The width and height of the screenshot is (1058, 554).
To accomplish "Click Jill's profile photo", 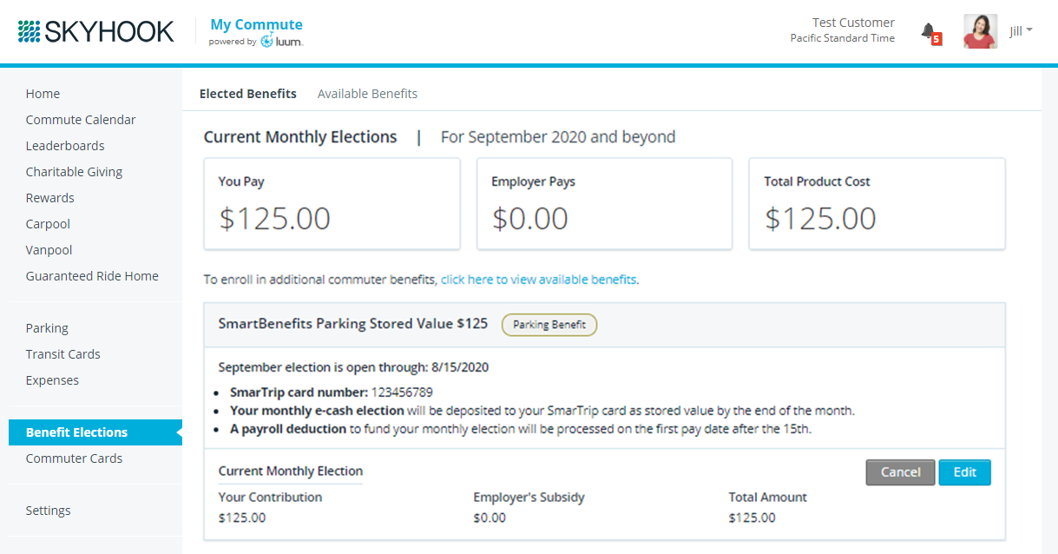I will tap(980, 31).
